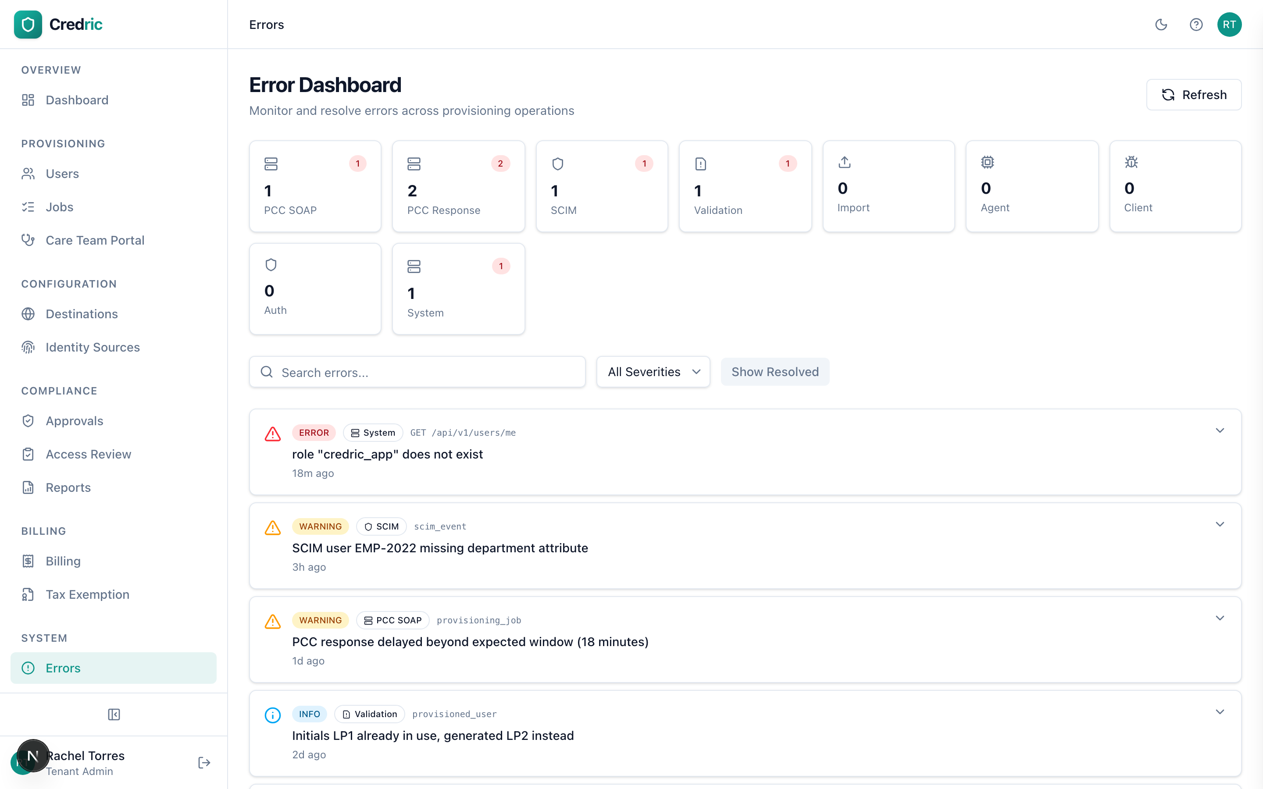Click the Client card bug icon
This screenshot has height=789, width=1263.
1131,162
